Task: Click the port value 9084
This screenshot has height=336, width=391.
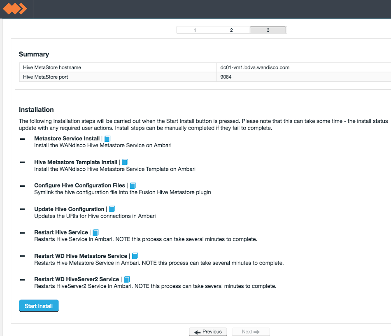Action: pyautogui.click(x=226, y=77)
